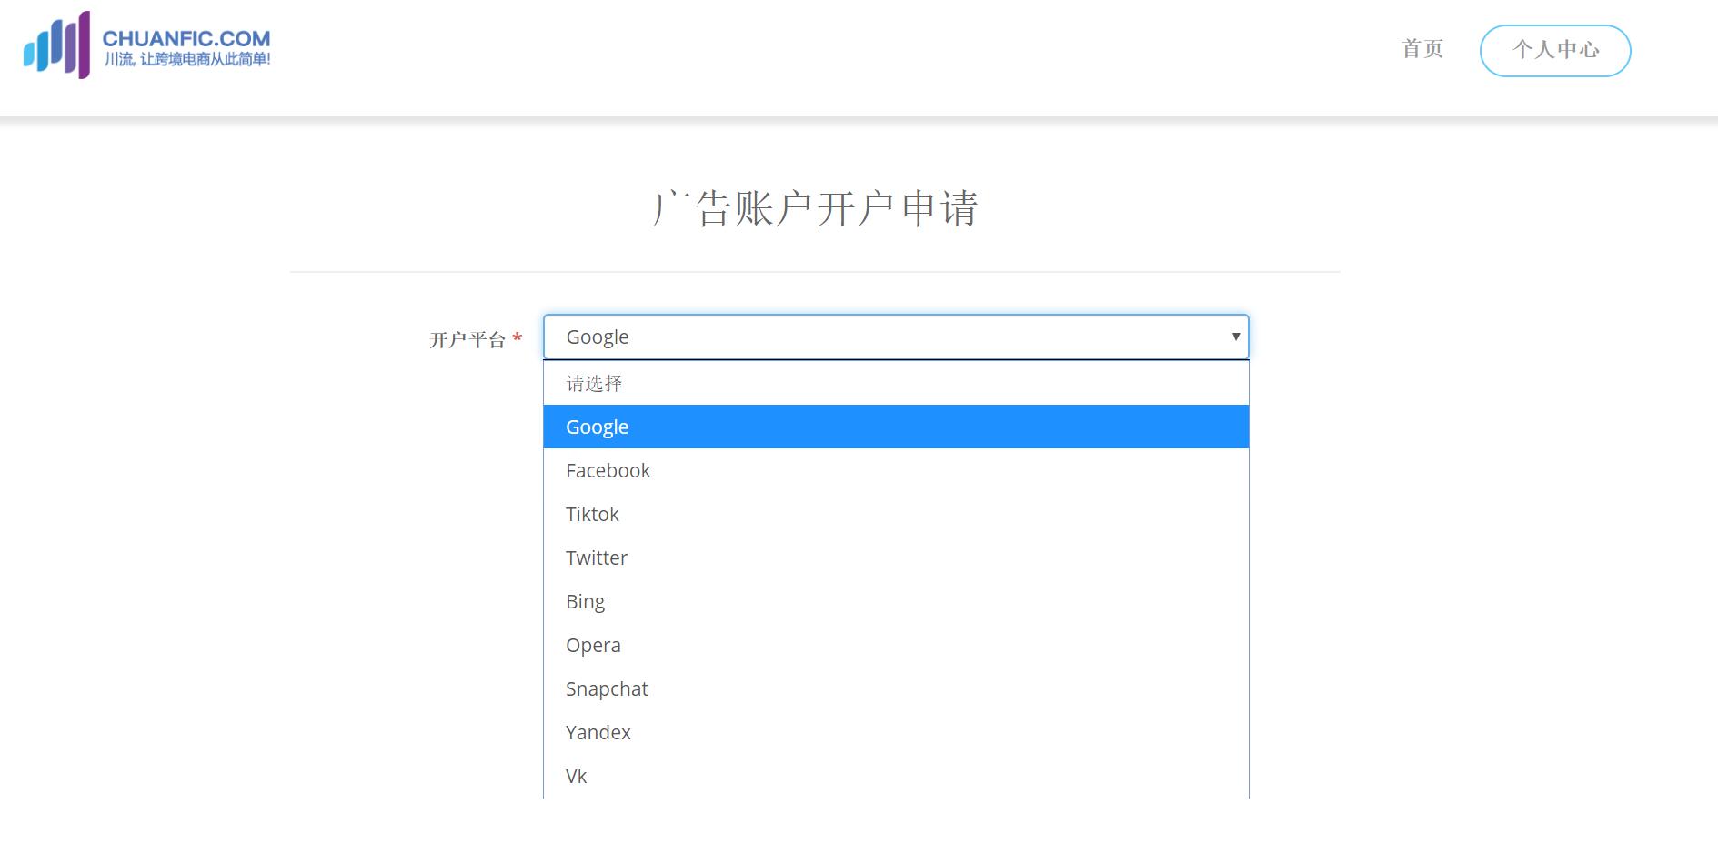
Task: Choose Tiktok from the platform list
Action: point(896,514)
